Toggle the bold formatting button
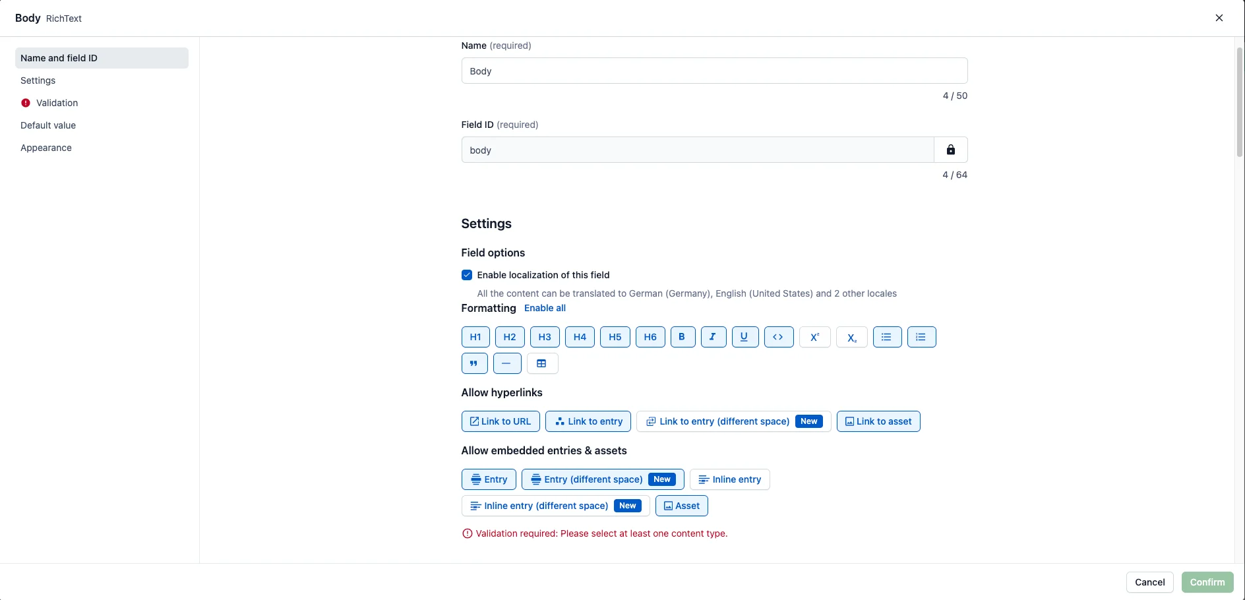 tap(683, 337)
